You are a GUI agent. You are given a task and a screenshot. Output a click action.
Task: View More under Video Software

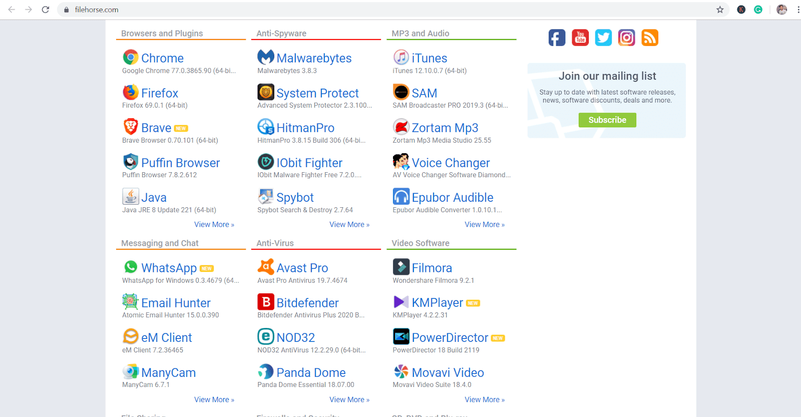(x=485, y=399)
